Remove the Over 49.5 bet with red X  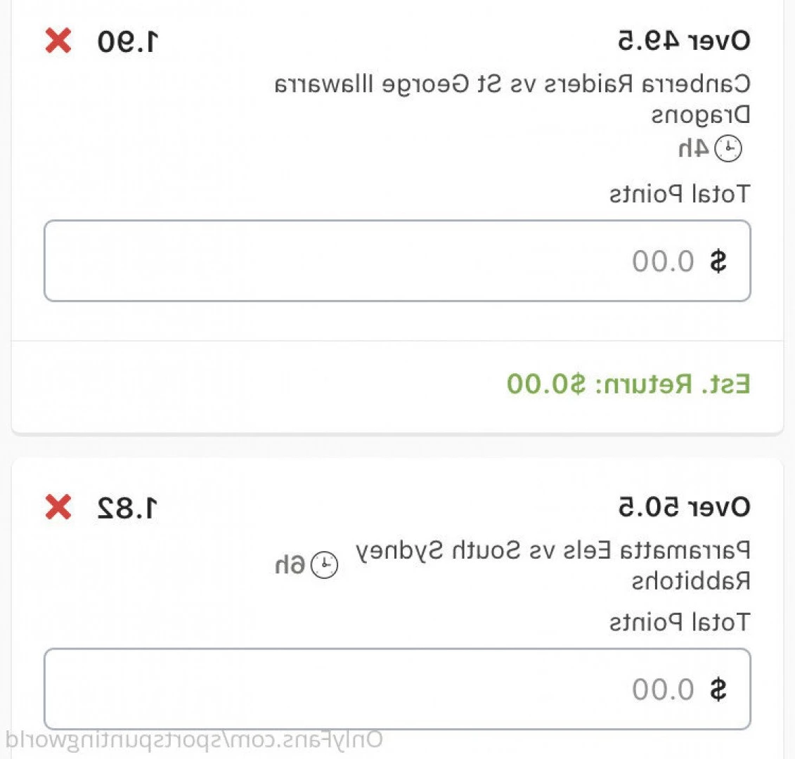pos(58,41)
